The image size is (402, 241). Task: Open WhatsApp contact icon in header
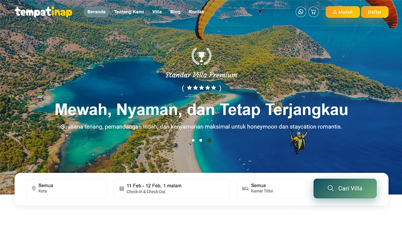[301, 12]
